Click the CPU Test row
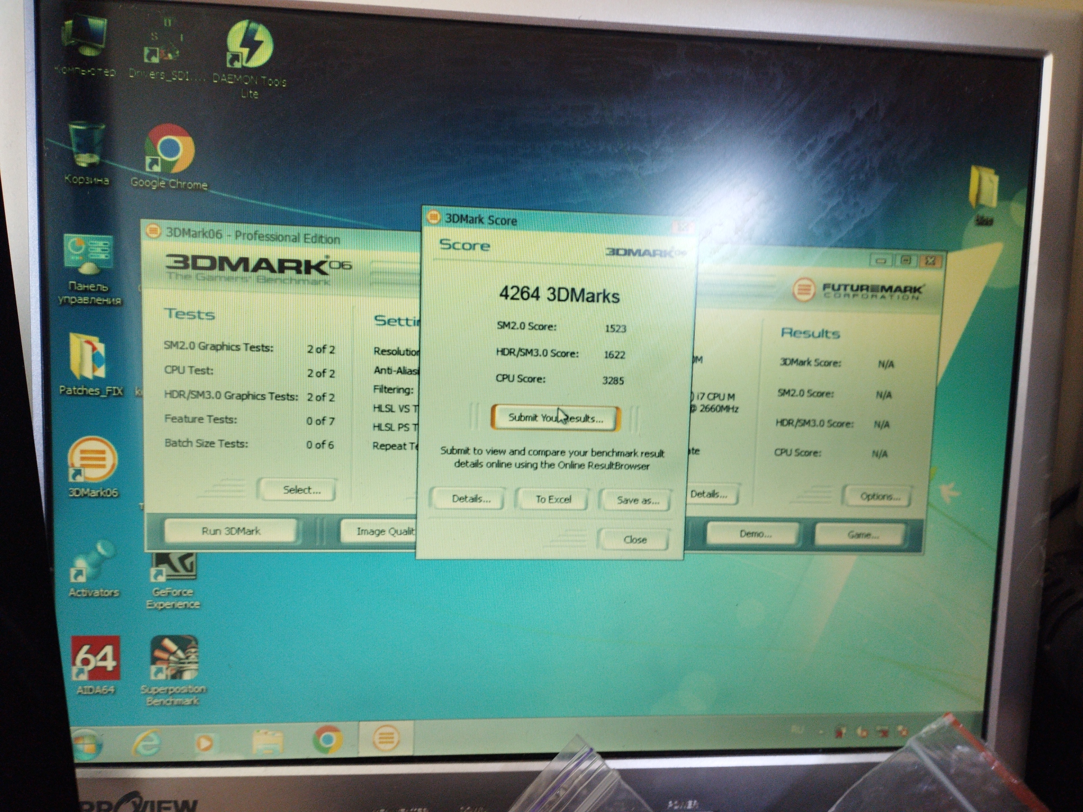This screenshot has height=812, width=1083. pos(249,372)
